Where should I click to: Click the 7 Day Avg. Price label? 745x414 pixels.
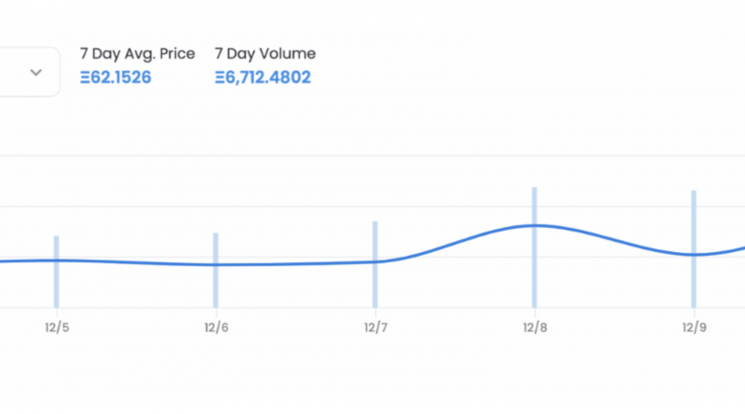(137, 54)
